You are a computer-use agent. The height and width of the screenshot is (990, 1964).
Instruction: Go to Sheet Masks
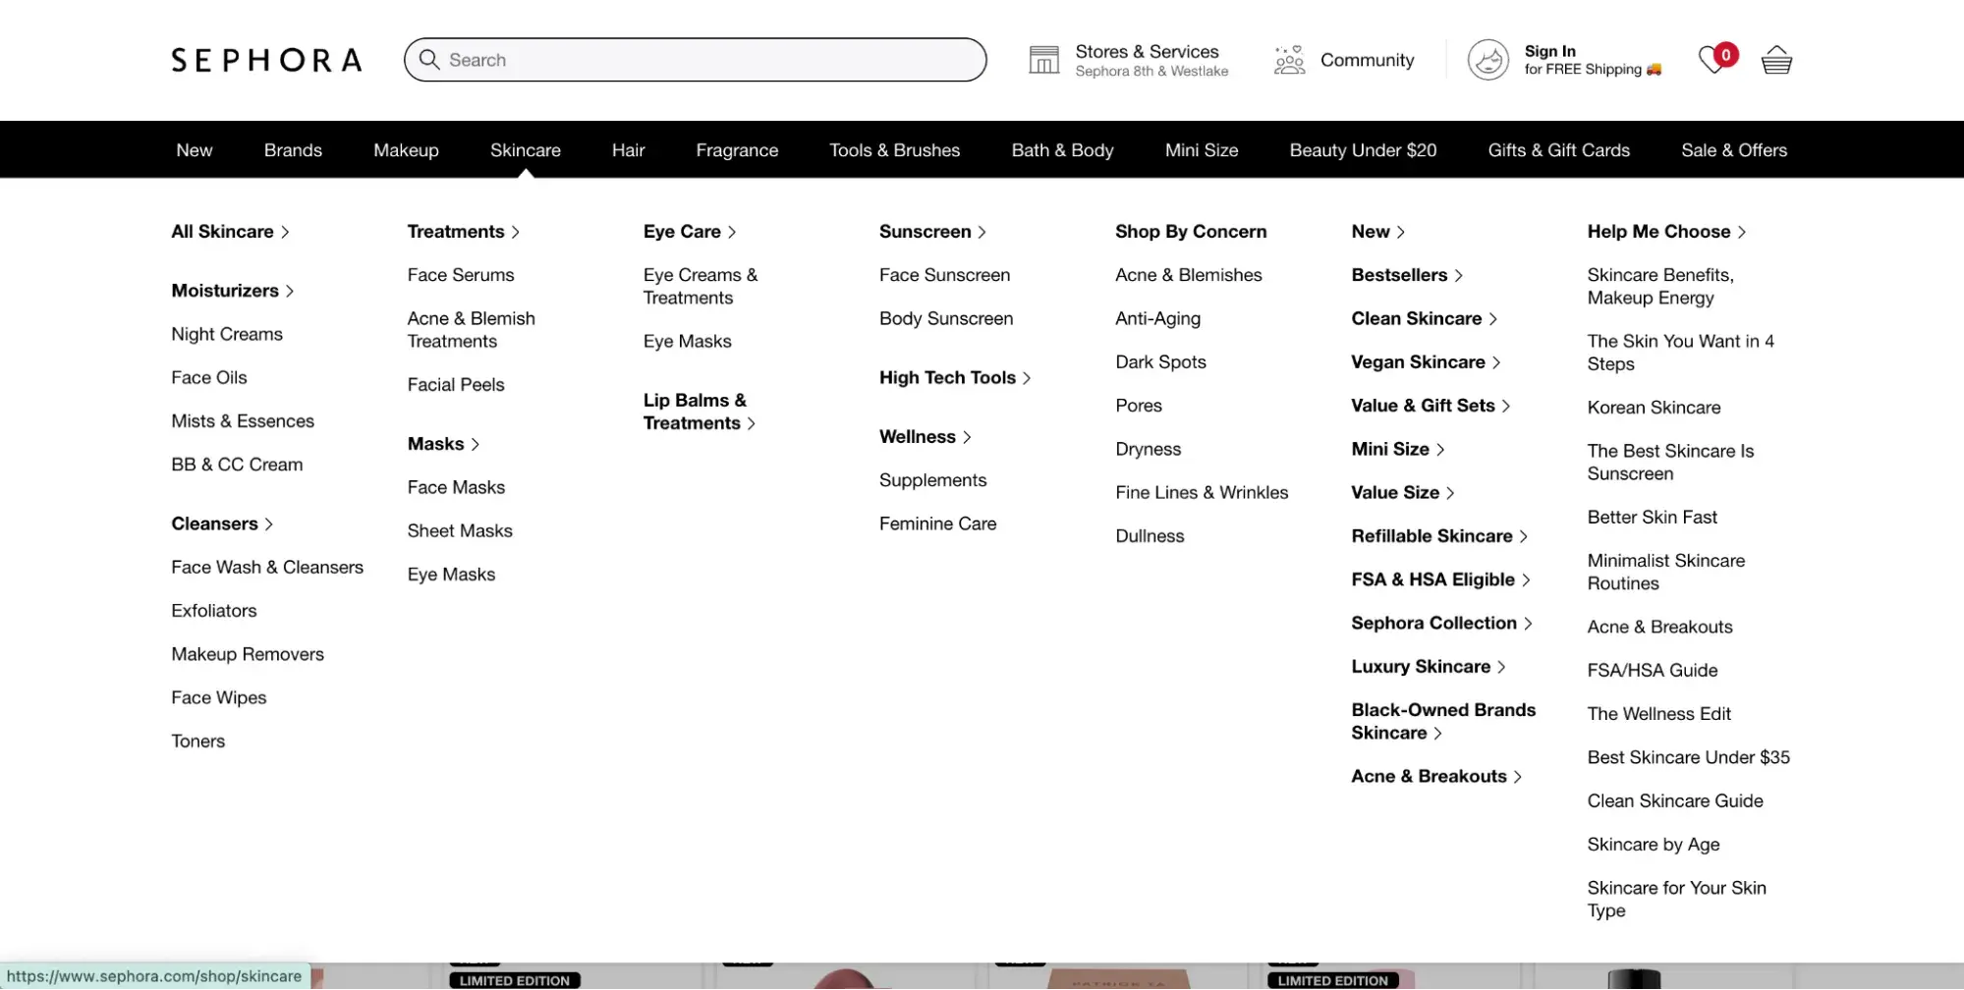coord(460,531)
